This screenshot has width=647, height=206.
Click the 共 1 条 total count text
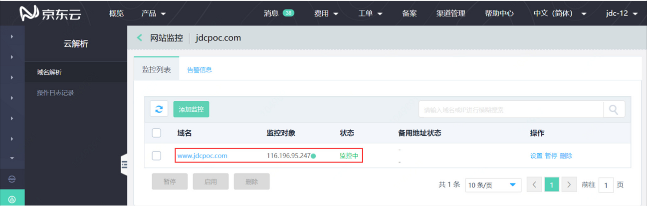[x=449, y=185]
